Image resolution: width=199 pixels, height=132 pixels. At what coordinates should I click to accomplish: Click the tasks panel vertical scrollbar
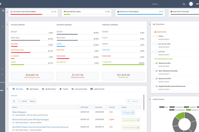tap(144, 102)
